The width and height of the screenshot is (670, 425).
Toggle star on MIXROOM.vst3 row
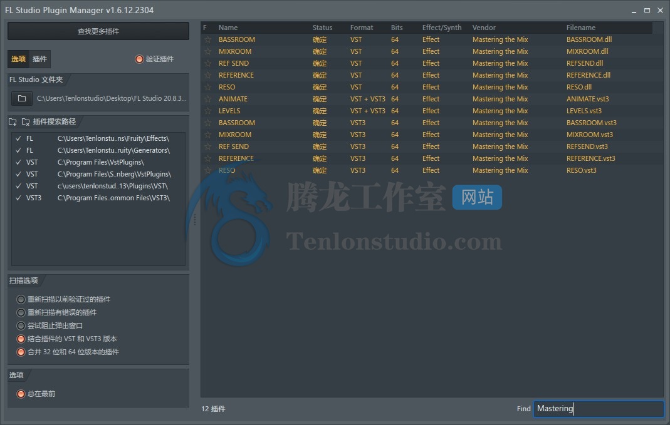coord(207,135)
